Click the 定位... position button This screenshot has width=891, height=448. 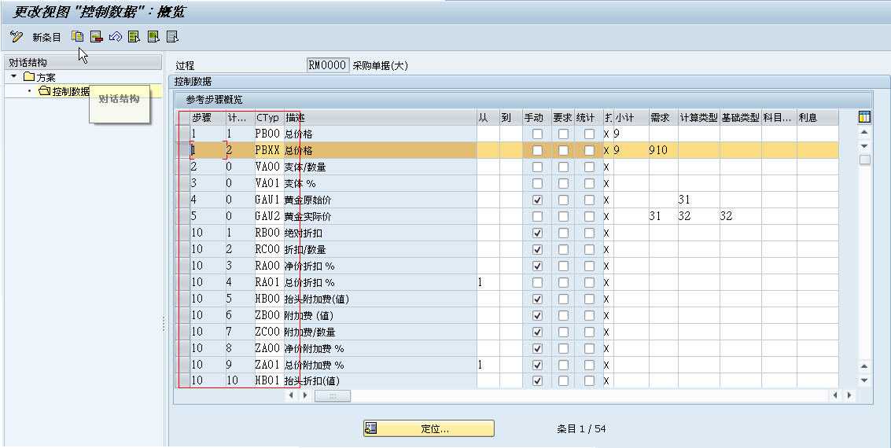(429, 428)
